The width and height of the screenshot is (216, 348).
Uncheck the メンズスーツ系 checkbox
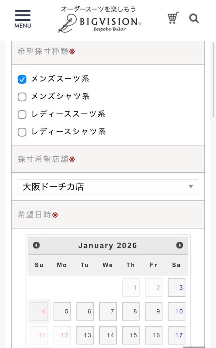click(x=22, y=79)
